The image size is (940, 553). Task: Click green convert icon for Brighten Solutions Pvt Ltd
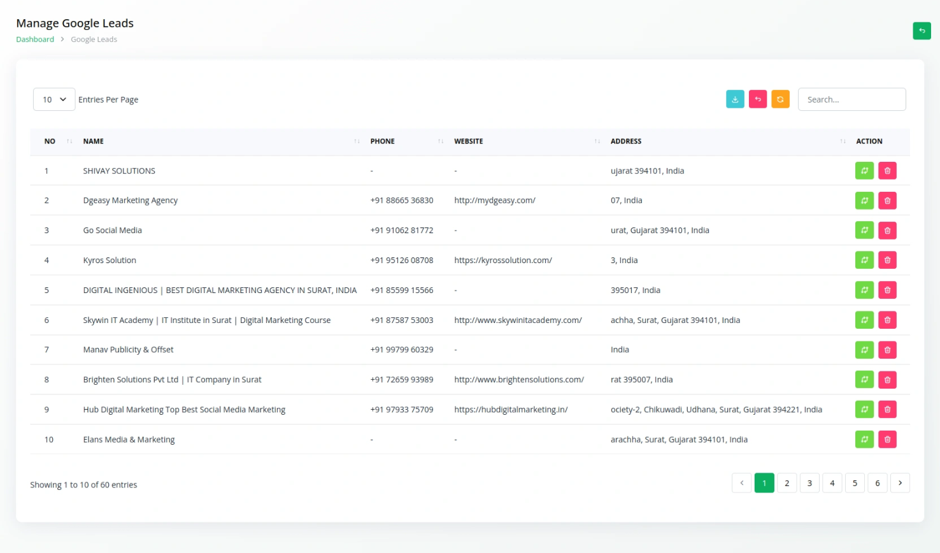click(x=864, y=380)
